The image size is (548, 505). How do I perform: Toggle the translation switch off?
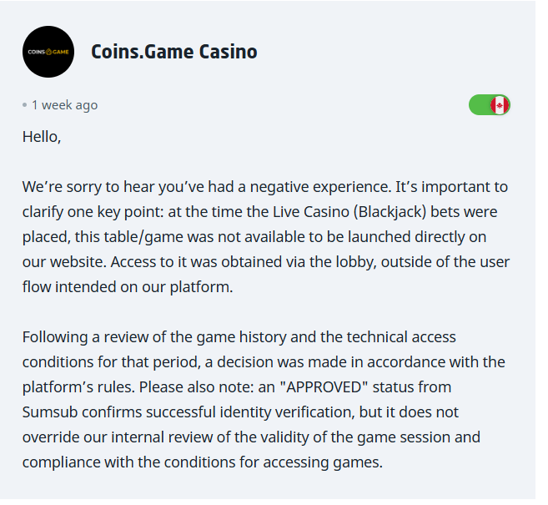[x=489, y=105]
